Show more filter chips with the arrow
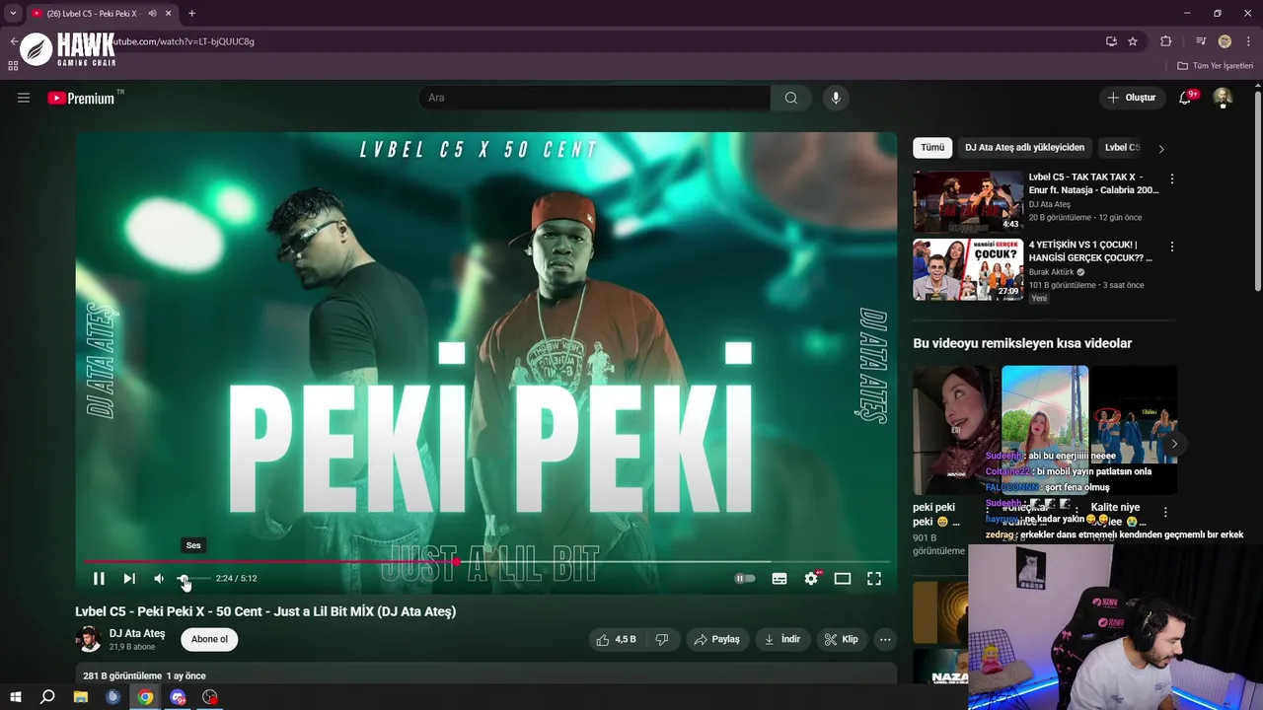The image size is (1263, 710). (x=1161, y=149)
